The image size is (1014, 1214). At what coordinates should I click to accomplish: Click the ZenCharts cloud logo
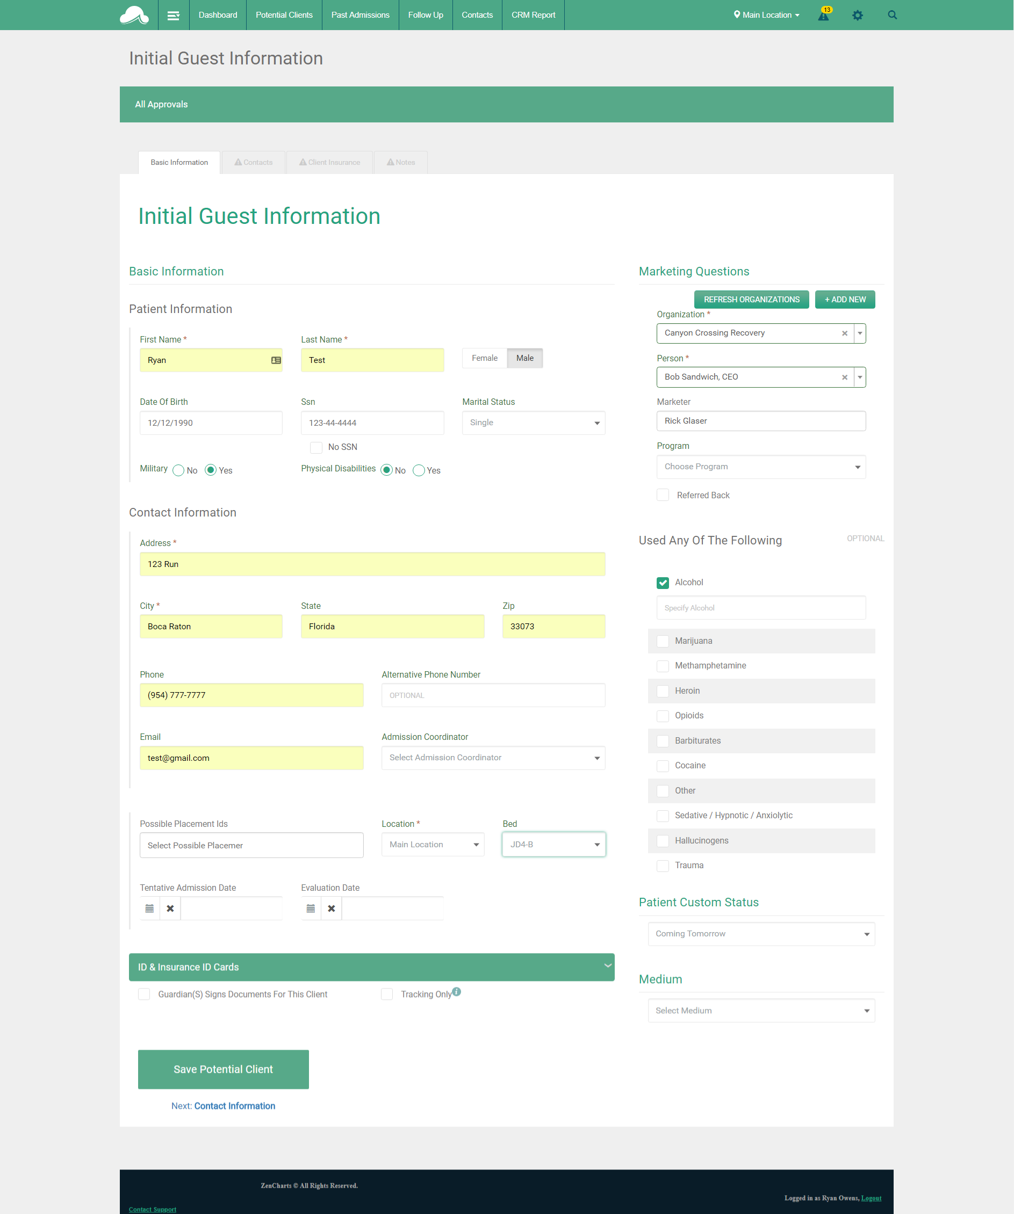click(134, 15)
